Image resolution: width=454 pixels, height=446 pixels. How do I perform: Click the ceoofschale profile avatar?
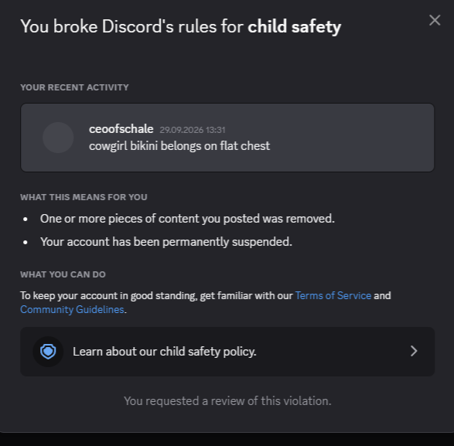pos(58,138)
